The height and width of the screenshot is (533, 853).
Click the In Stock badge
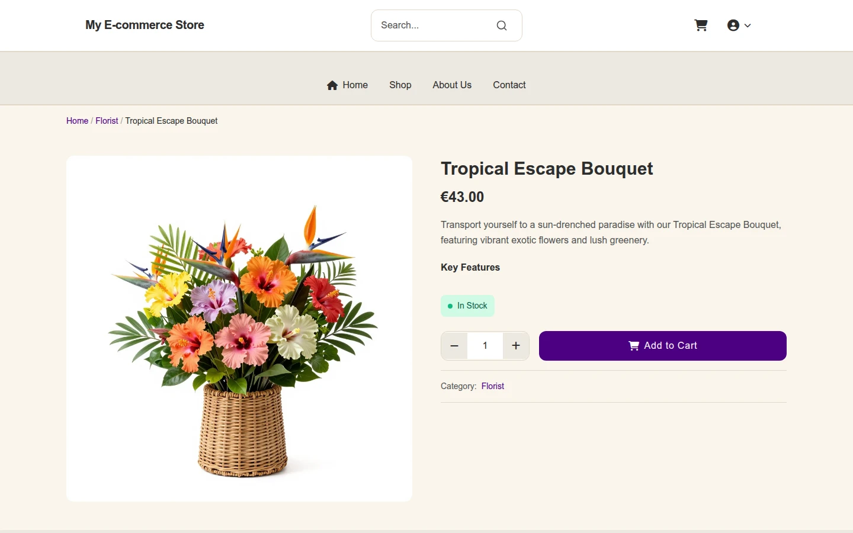click(467, 306)
